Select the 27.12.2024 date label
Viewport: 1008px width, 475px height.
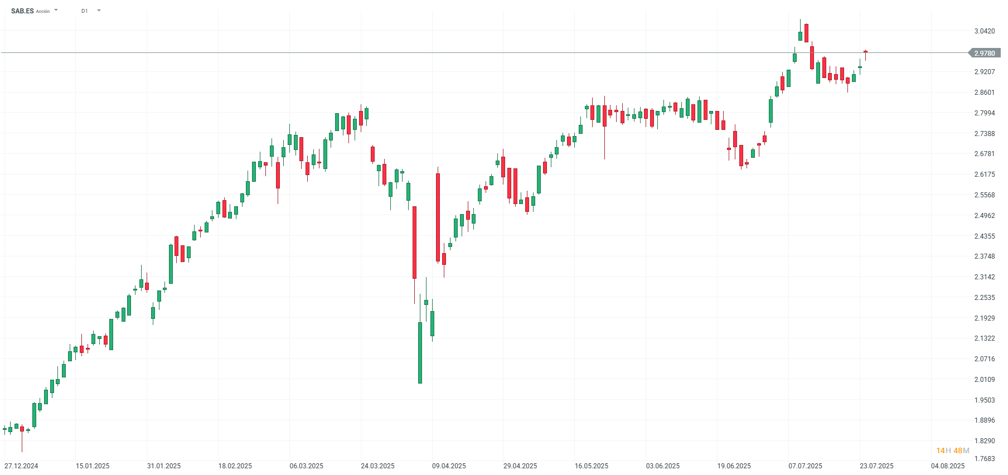point(21,466)
